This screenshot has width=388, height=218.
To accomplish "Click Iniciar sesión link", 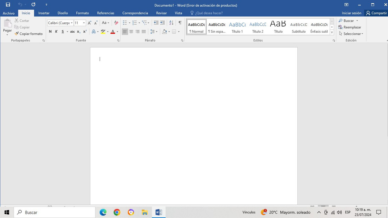I will 351,13.
